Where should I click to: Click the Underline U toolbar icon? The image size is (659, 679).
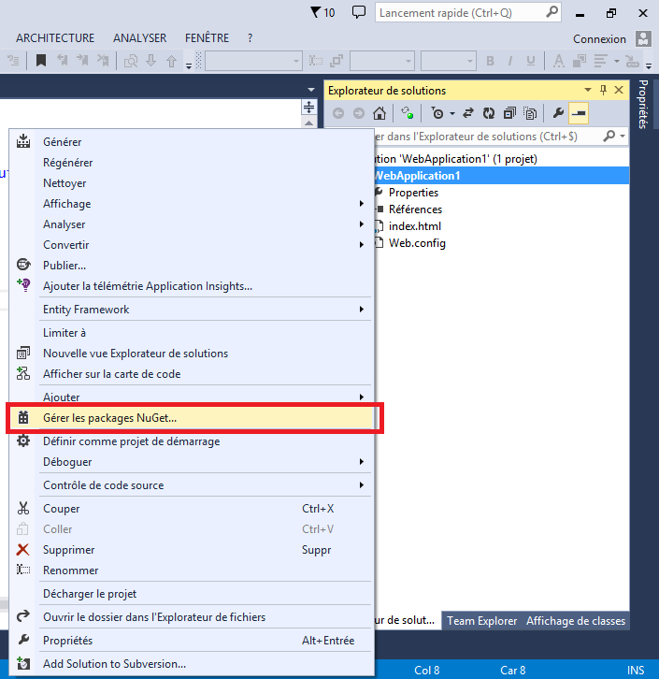click(531, 61)
